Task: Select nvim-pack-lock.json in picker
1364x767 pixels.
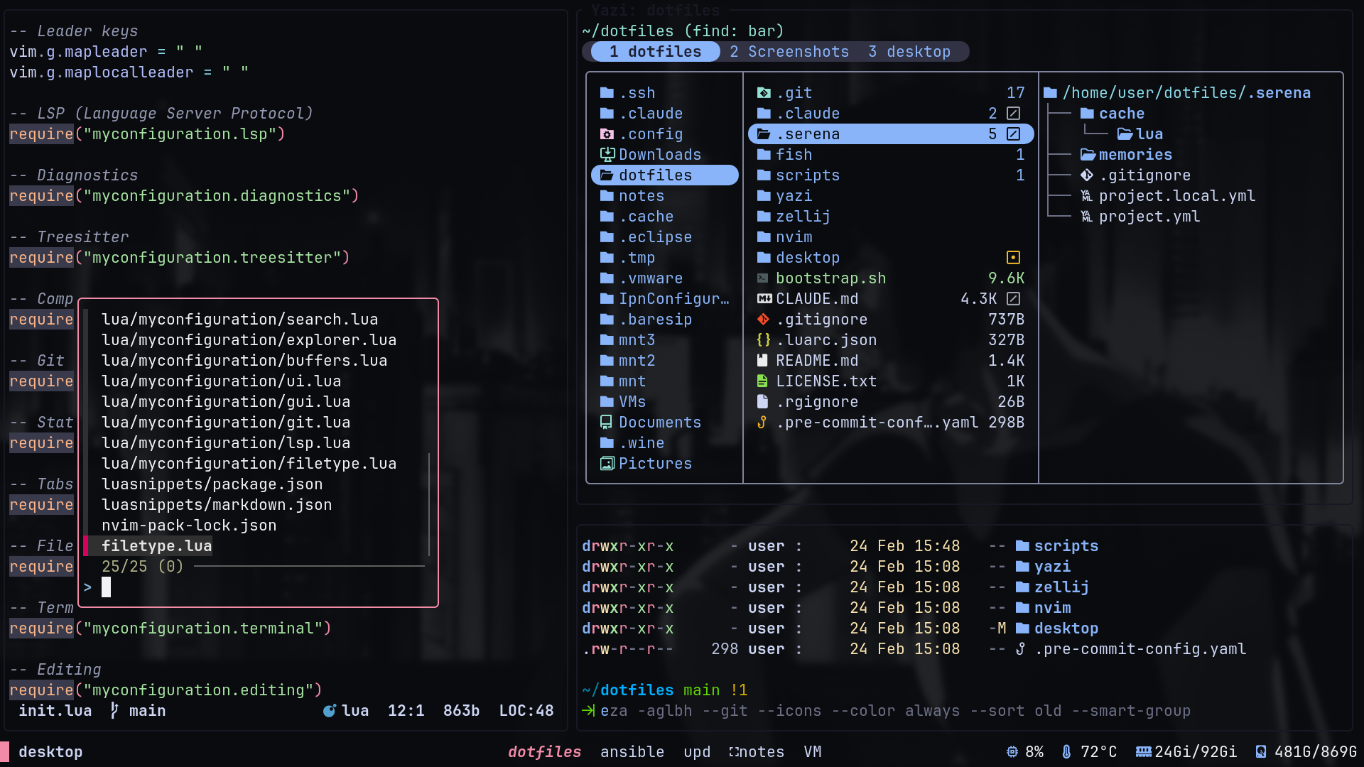Action: pos(189,526)
